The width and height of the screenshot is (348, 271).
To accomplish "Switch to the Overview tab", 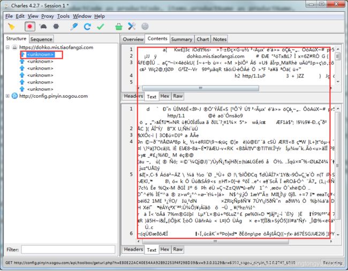I will pos(133,39).
